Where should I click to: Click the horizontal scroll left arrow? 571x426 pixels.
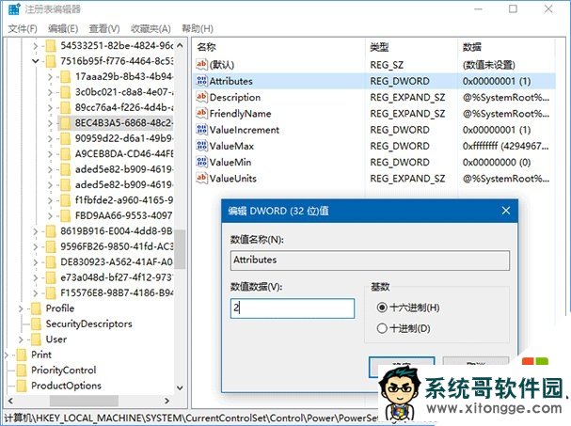pos(10,401)
